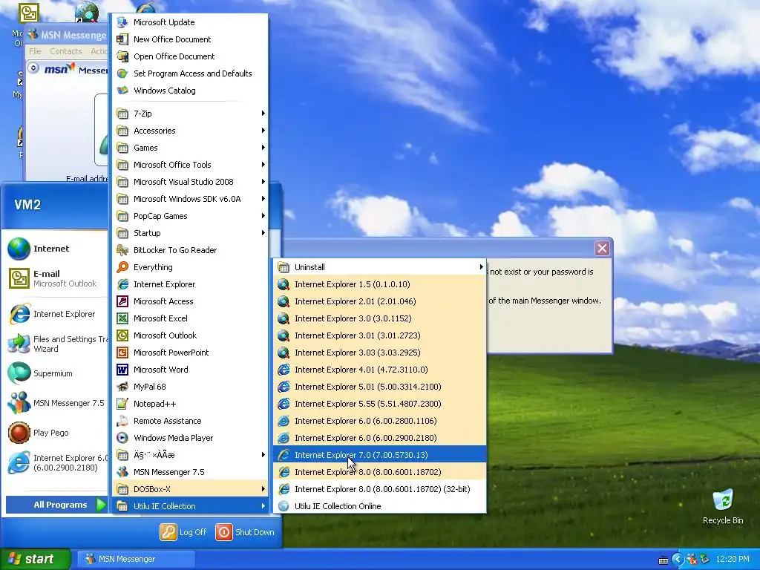The height and width of the screenshot is (570, 760).
Task: Expand PopCap Games folder
Action: pyautogui.click(x=191, y=216)
